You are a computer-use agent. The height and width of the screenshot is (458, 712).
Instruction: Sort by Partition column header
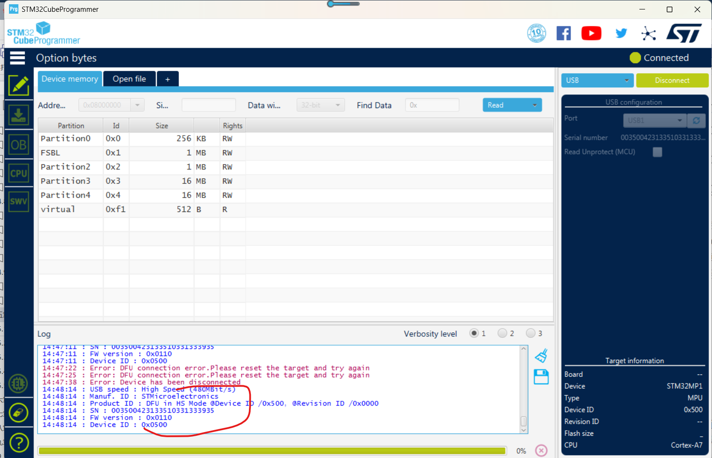tap(71, 126)
